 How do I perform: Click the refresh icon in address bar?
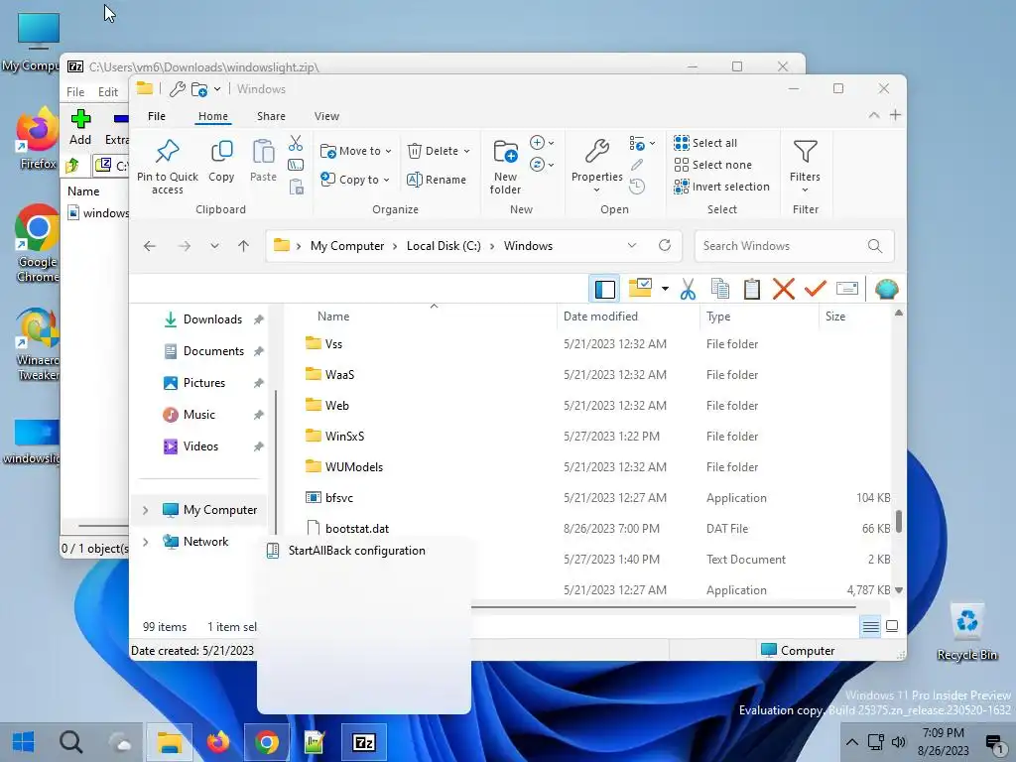(x=664, y=246)
